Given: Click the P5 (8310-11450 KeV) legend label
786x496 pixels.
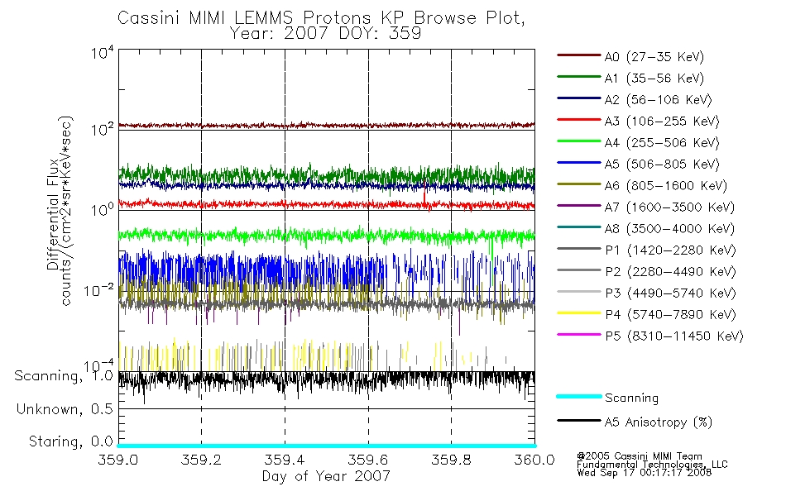Looking at the screenshot, I should click(x=674, y=336).
